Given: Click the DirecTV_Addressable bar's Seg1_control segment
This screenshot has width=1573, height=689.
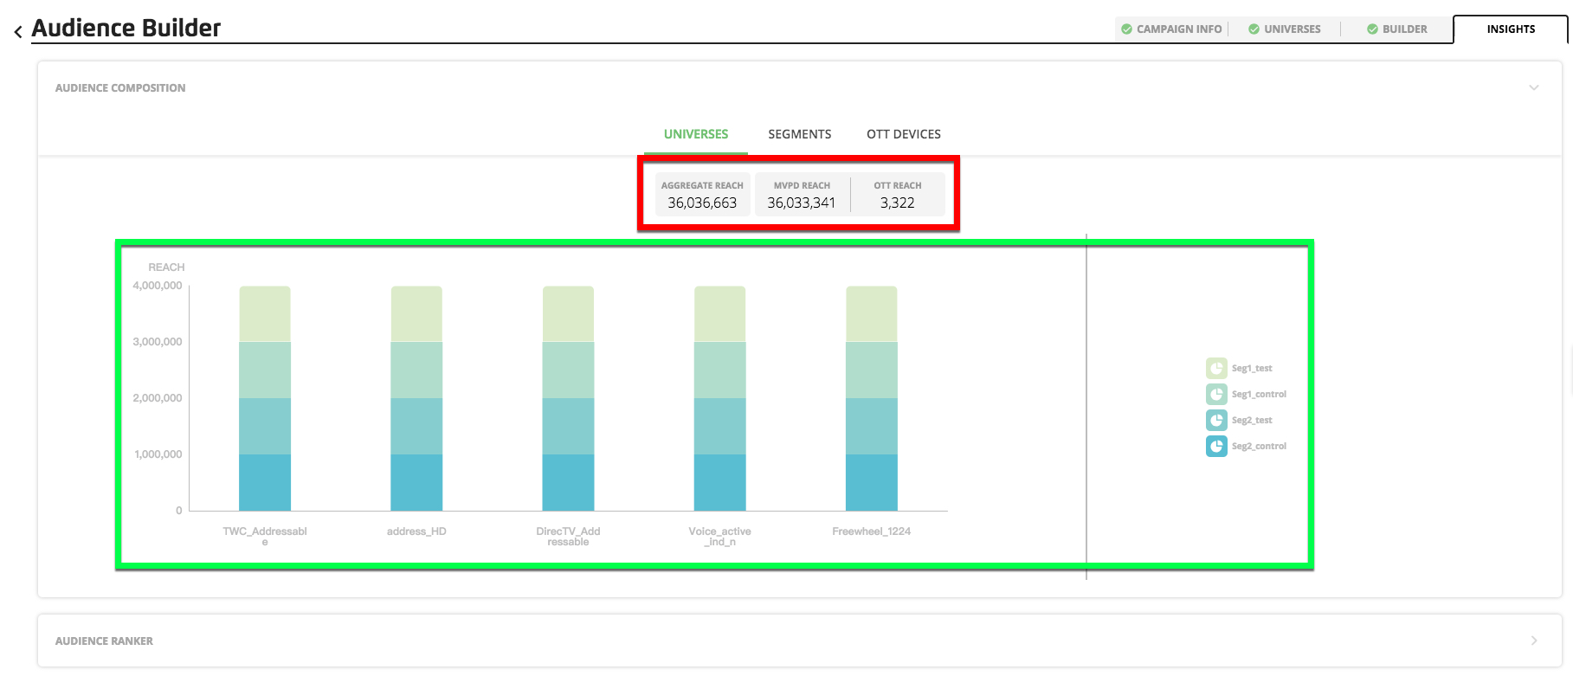Looking at the screenshot, I should (x=568, y=370).
